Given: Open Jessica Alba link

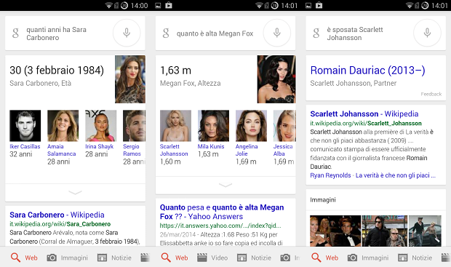Looking at the screenshot, I should tap(283, 150).
